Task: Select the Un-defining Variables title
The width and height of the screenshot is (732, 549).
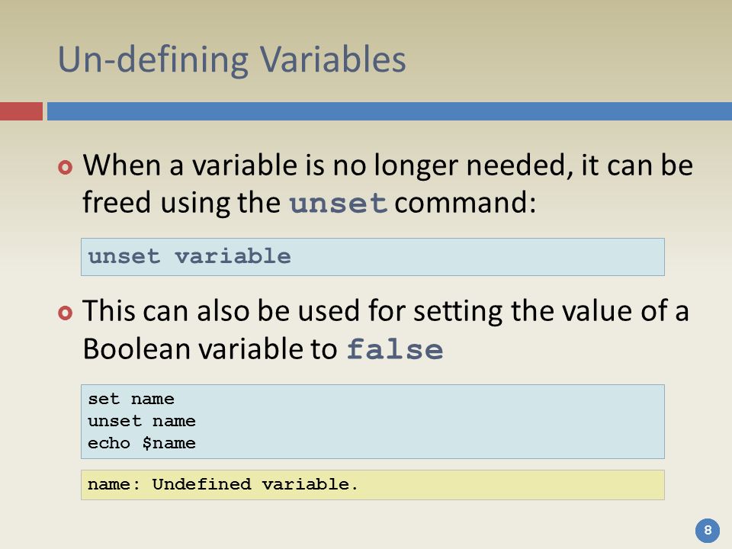Action: click(x=232, y=59)
